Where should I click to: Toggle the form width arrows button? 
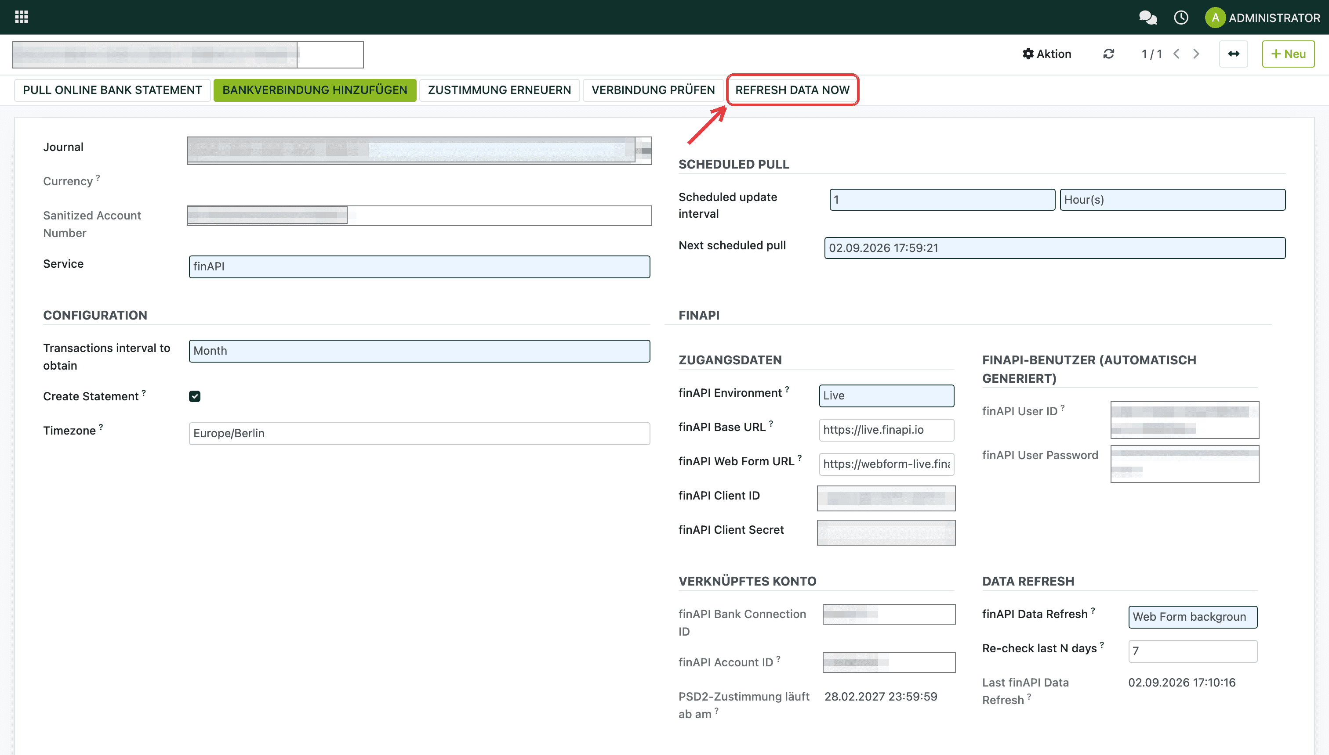[x=1234, y=54]
